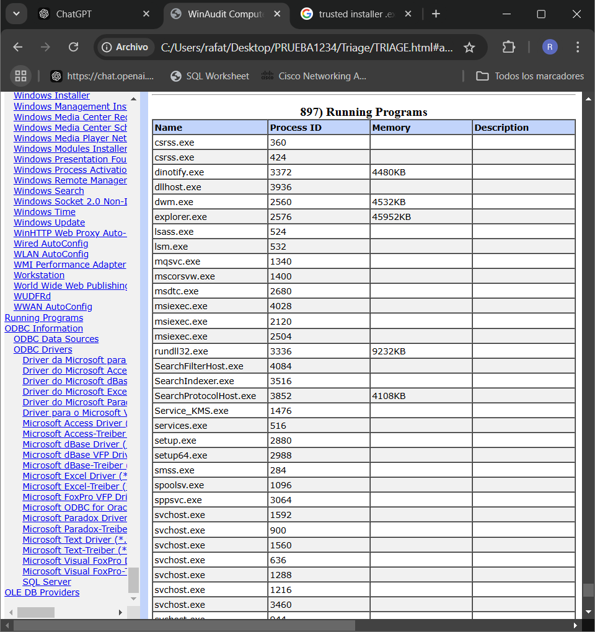Viewport: 595px width, 632px height.
Task: Select the setup64.exe cell
Action: 210,455
